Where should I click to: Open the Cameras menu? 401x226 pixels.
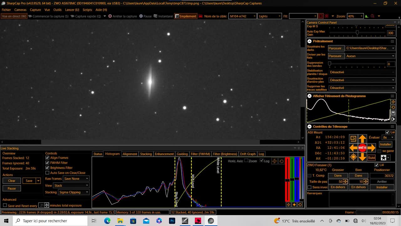coord(20,10)
